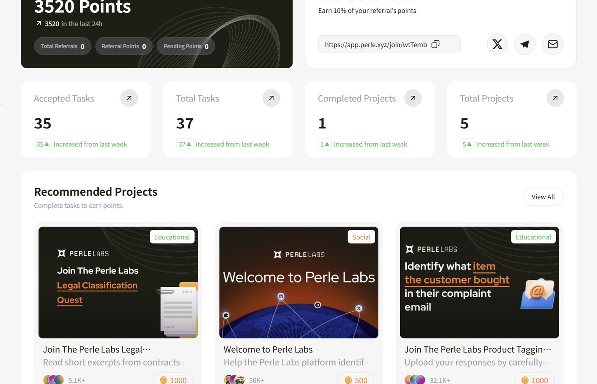
Task: Click 'Help the Perle Labs platform identif…' description
Action: tap(297, 362)
